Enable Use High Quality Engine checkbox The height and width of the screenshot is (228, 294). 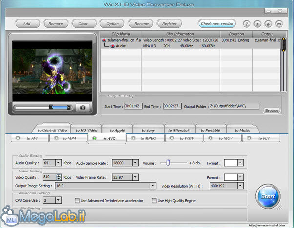(154, 201)
